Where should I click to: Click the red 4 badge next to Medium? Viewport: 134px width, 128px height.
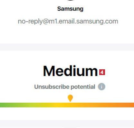(x=102, y=72)
